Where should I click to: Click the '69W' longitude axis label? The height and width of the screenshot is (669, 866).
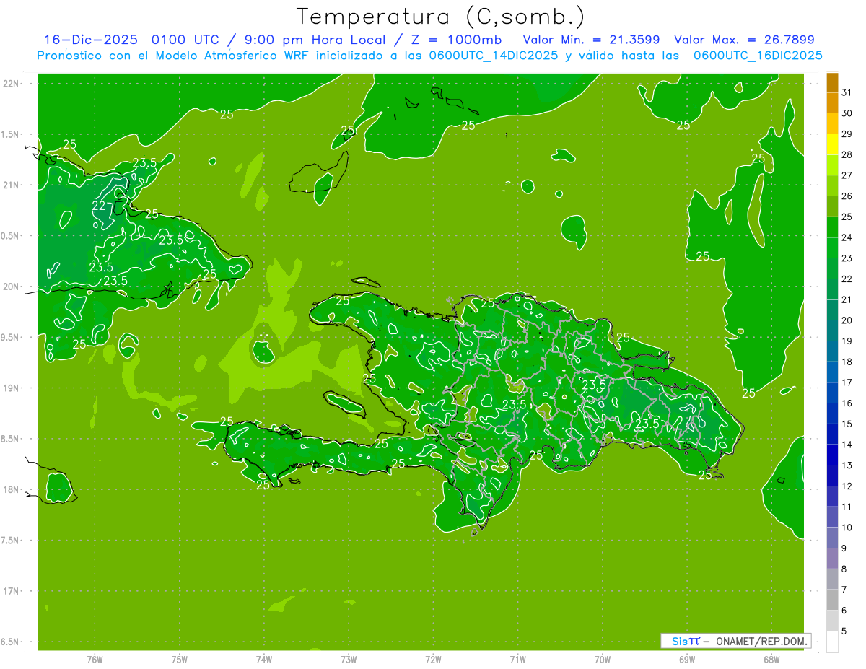pyautogui.click(x=687, y=660)
